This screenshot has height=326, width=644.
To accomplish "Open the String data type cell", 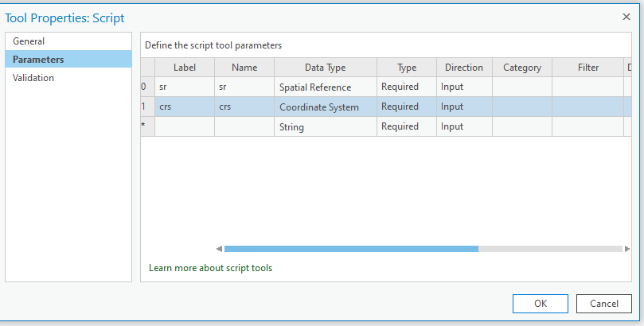I will tap(325, 126).
